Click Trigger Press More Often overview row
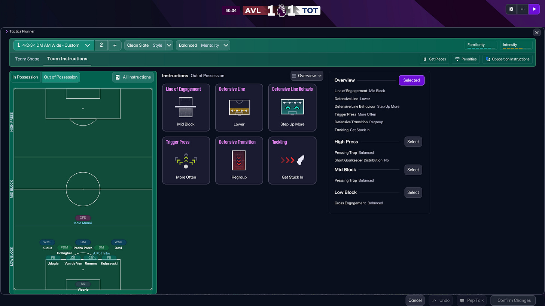The image size is (545, 306). pos(355,114)
